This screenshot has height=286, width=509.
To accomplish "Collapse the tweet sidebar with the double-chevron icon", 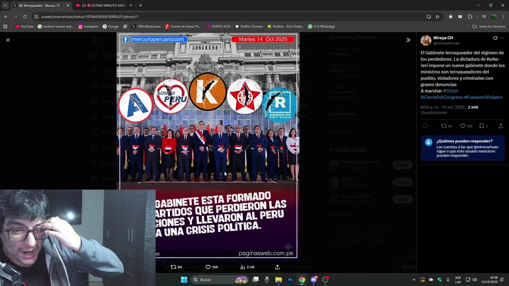I will point(408,40).
